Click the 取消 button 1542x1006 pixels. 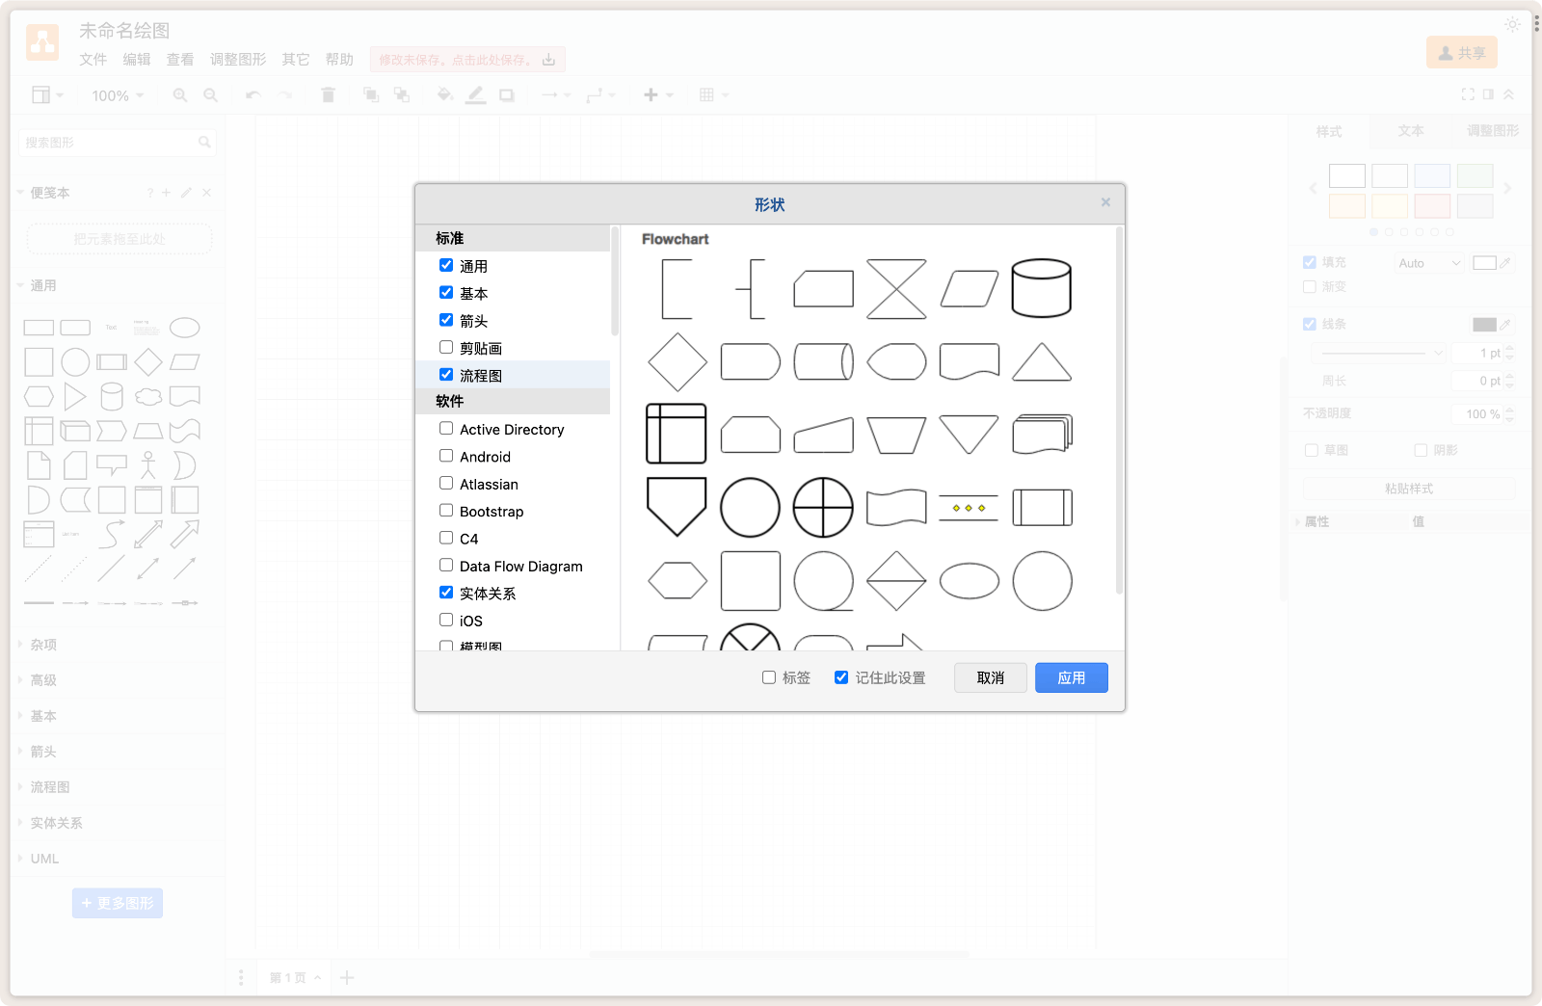click(x=991, y=677)
